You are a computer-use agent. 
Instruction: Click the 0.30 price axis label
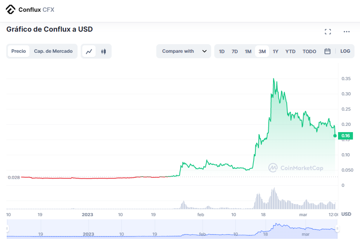coord(346,94)
